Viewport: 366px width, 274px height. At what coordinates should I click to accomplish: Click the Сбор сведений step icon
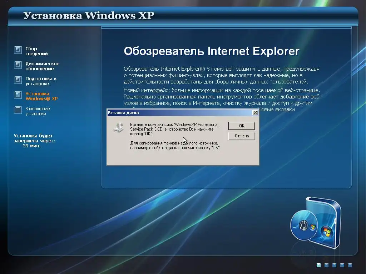click(18, 50)
